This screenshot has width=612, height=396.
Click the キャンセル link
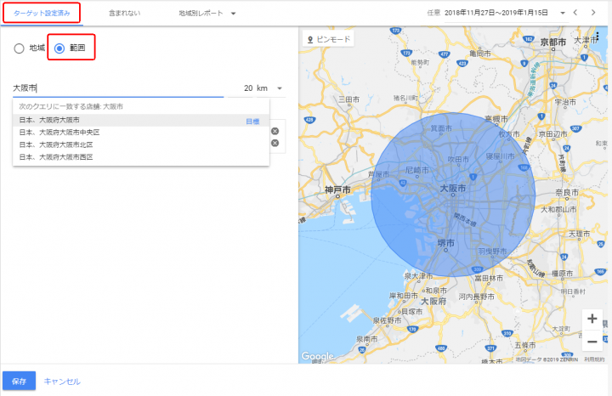(62, 382)
